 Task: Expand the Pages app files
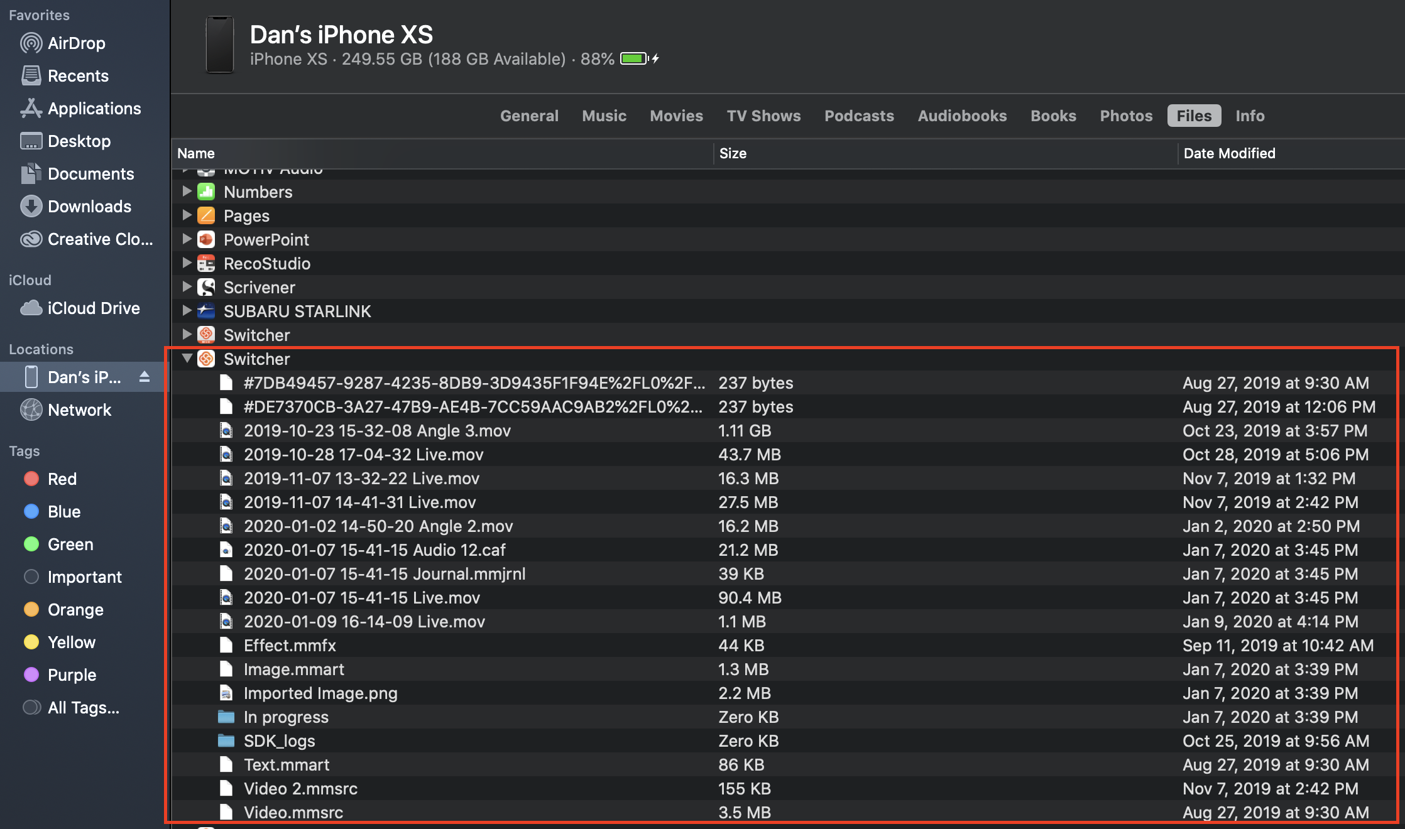187,214
